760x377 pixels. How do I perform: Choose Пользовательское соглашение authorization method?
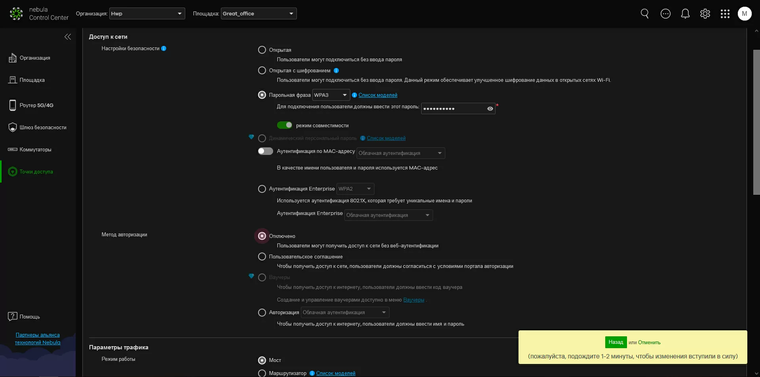[x=262, y=257]
